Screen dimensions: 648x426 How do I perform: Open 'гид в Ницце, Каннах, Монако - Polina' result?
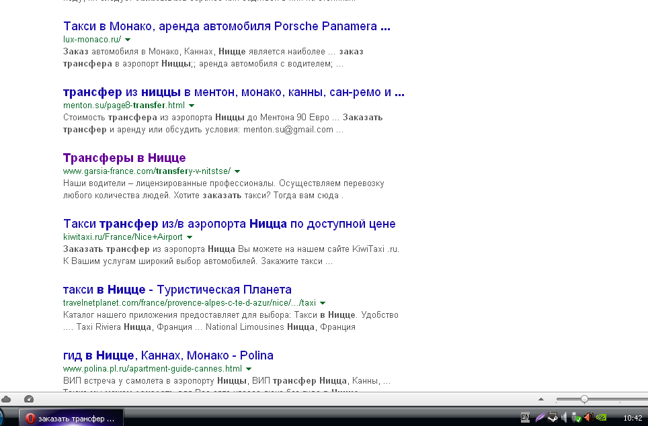coord(168,355)
